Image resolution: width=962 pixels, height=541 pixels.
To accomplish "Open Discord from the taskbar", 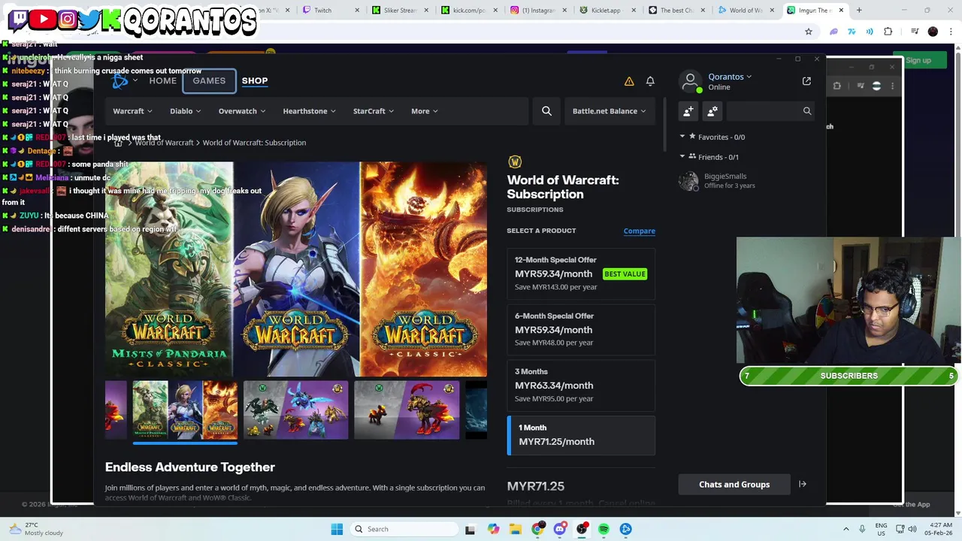I will coord(560,529).
